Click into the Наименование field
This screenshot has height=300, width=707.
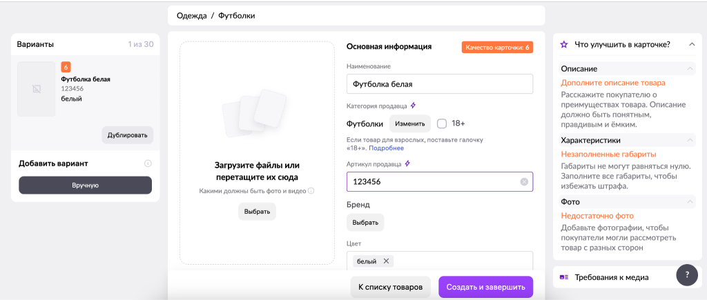(x=440, y=83)
